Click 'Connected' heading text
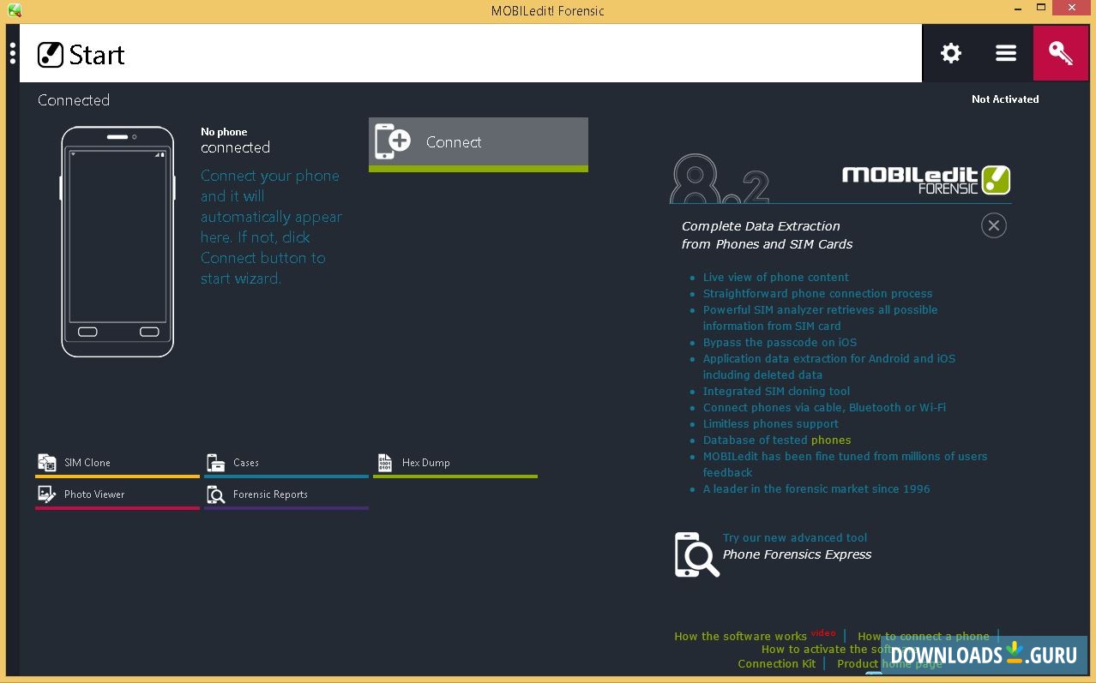This screenshot has height=683, width=1096. point(74,100)
